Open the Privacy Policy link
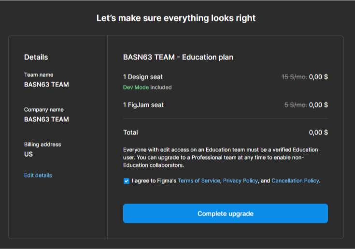355x249 pixels. [241, 180]
